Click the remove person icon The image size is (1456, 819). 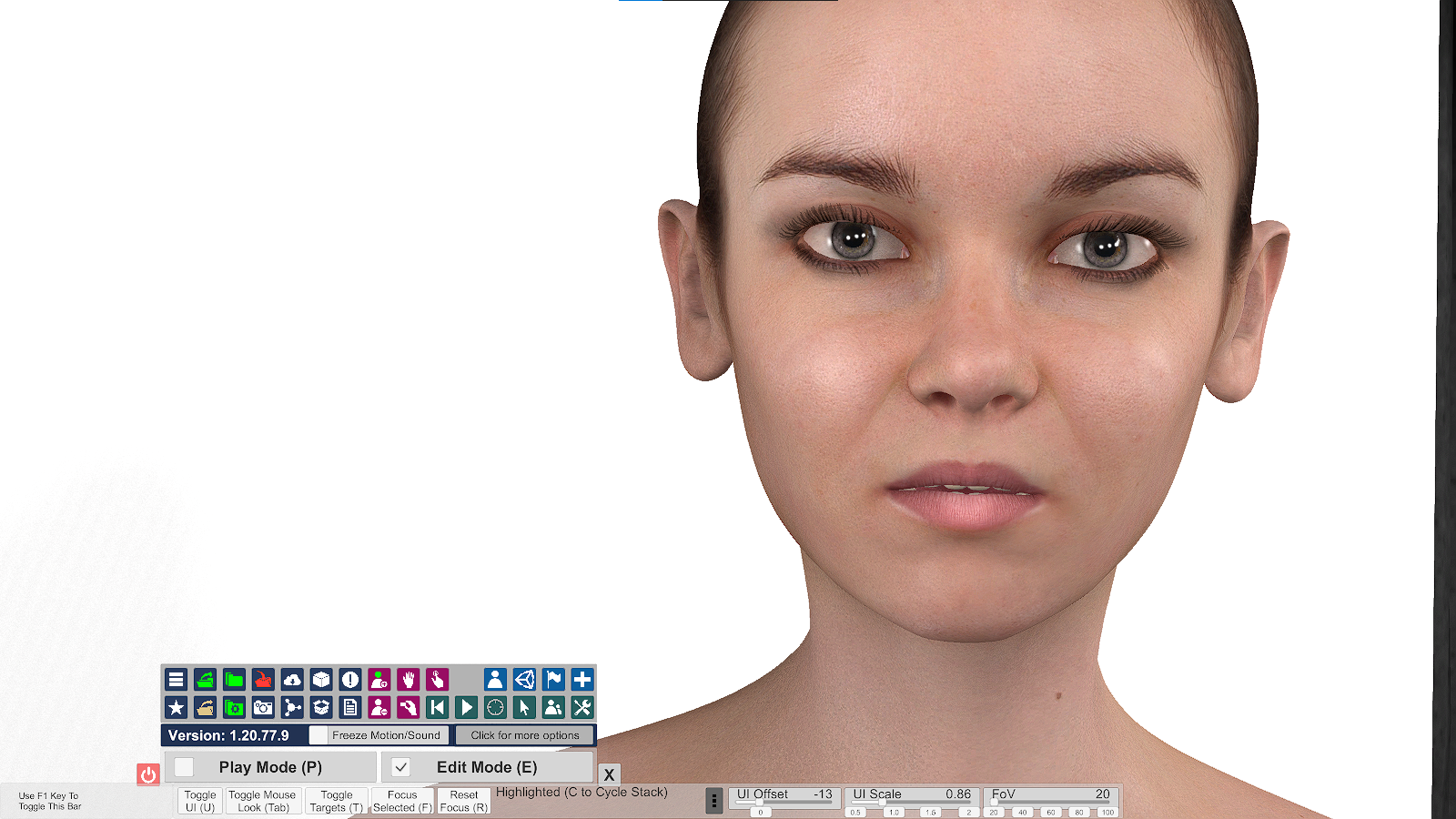tap(379, 707)
